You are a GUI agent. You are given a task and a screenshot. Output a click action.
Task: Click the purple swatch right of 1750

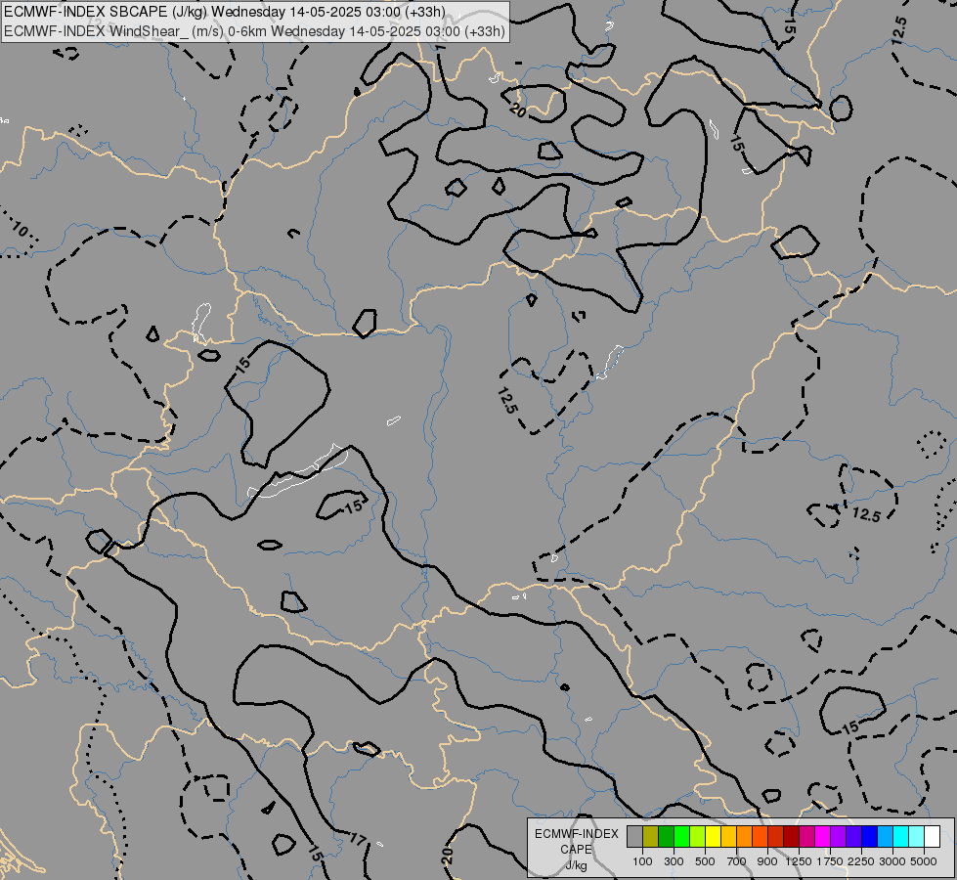[839, 836]
